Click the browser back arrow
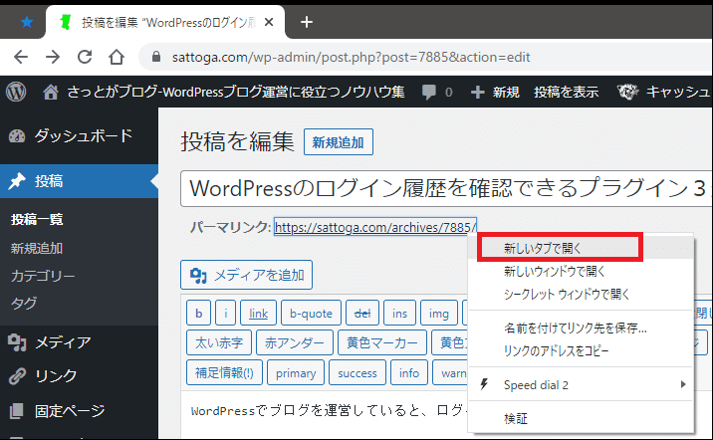 [21, 57]
